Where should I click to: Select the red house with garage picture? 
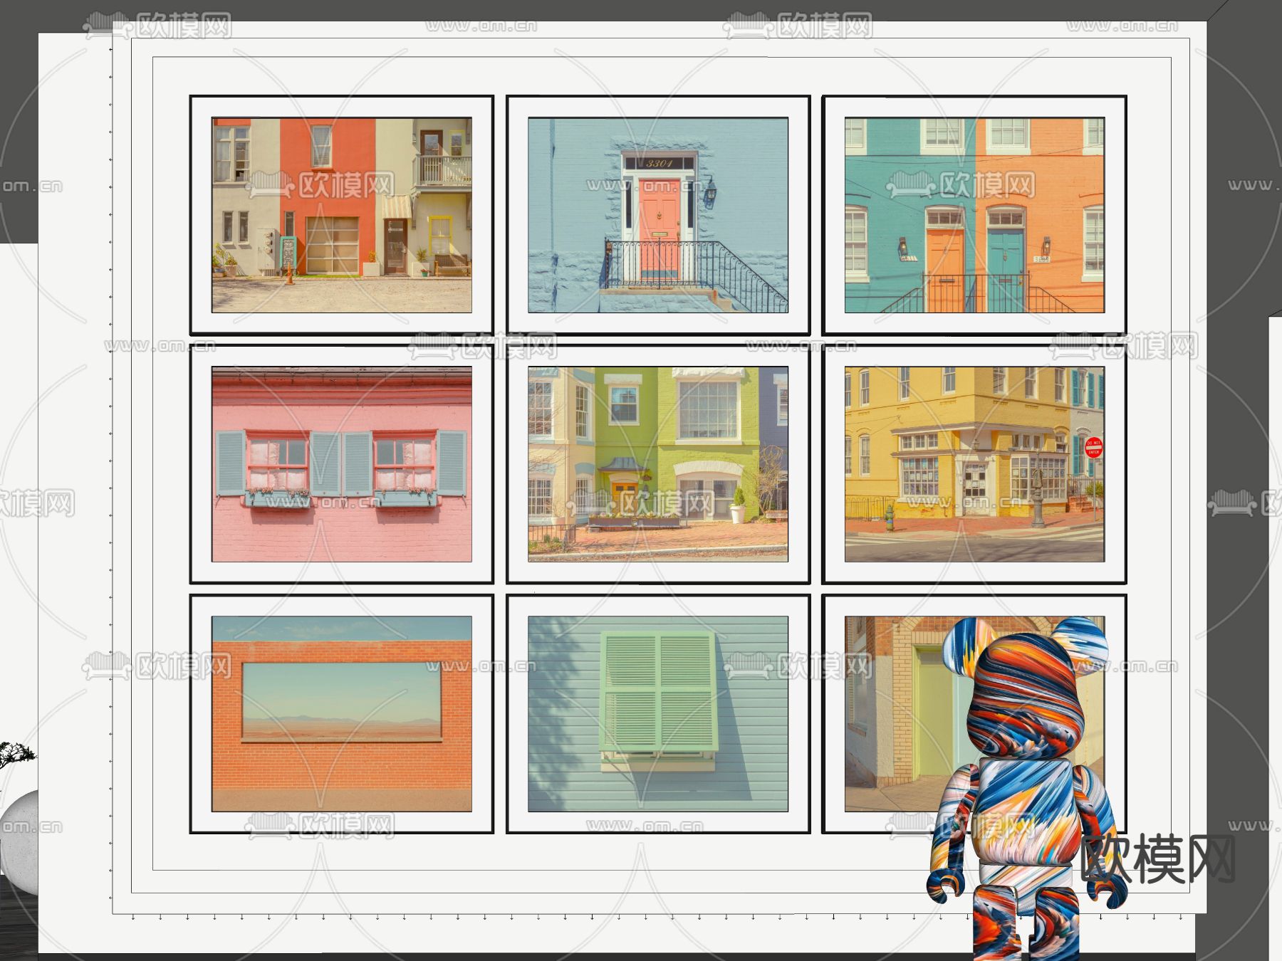341,214
